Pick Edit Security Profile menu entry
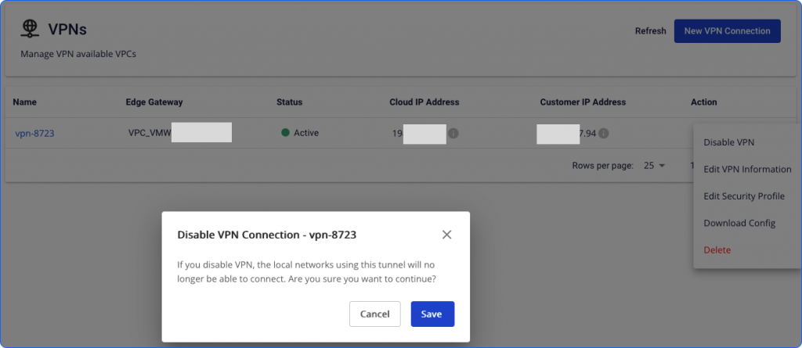The image size is (802, 348). coord(744,196)
